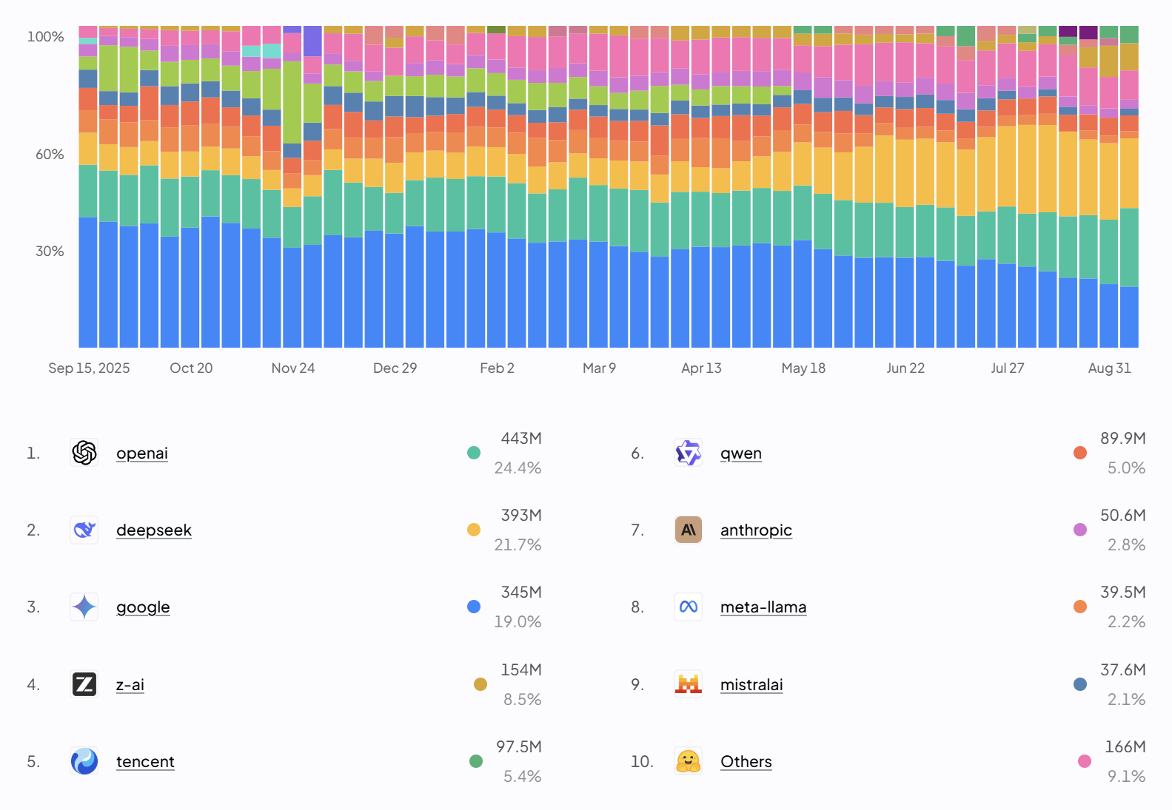Viewport: 1172px width, 810px height.
Task: Click the Others hugging face emoji icon
Action: 689,761
